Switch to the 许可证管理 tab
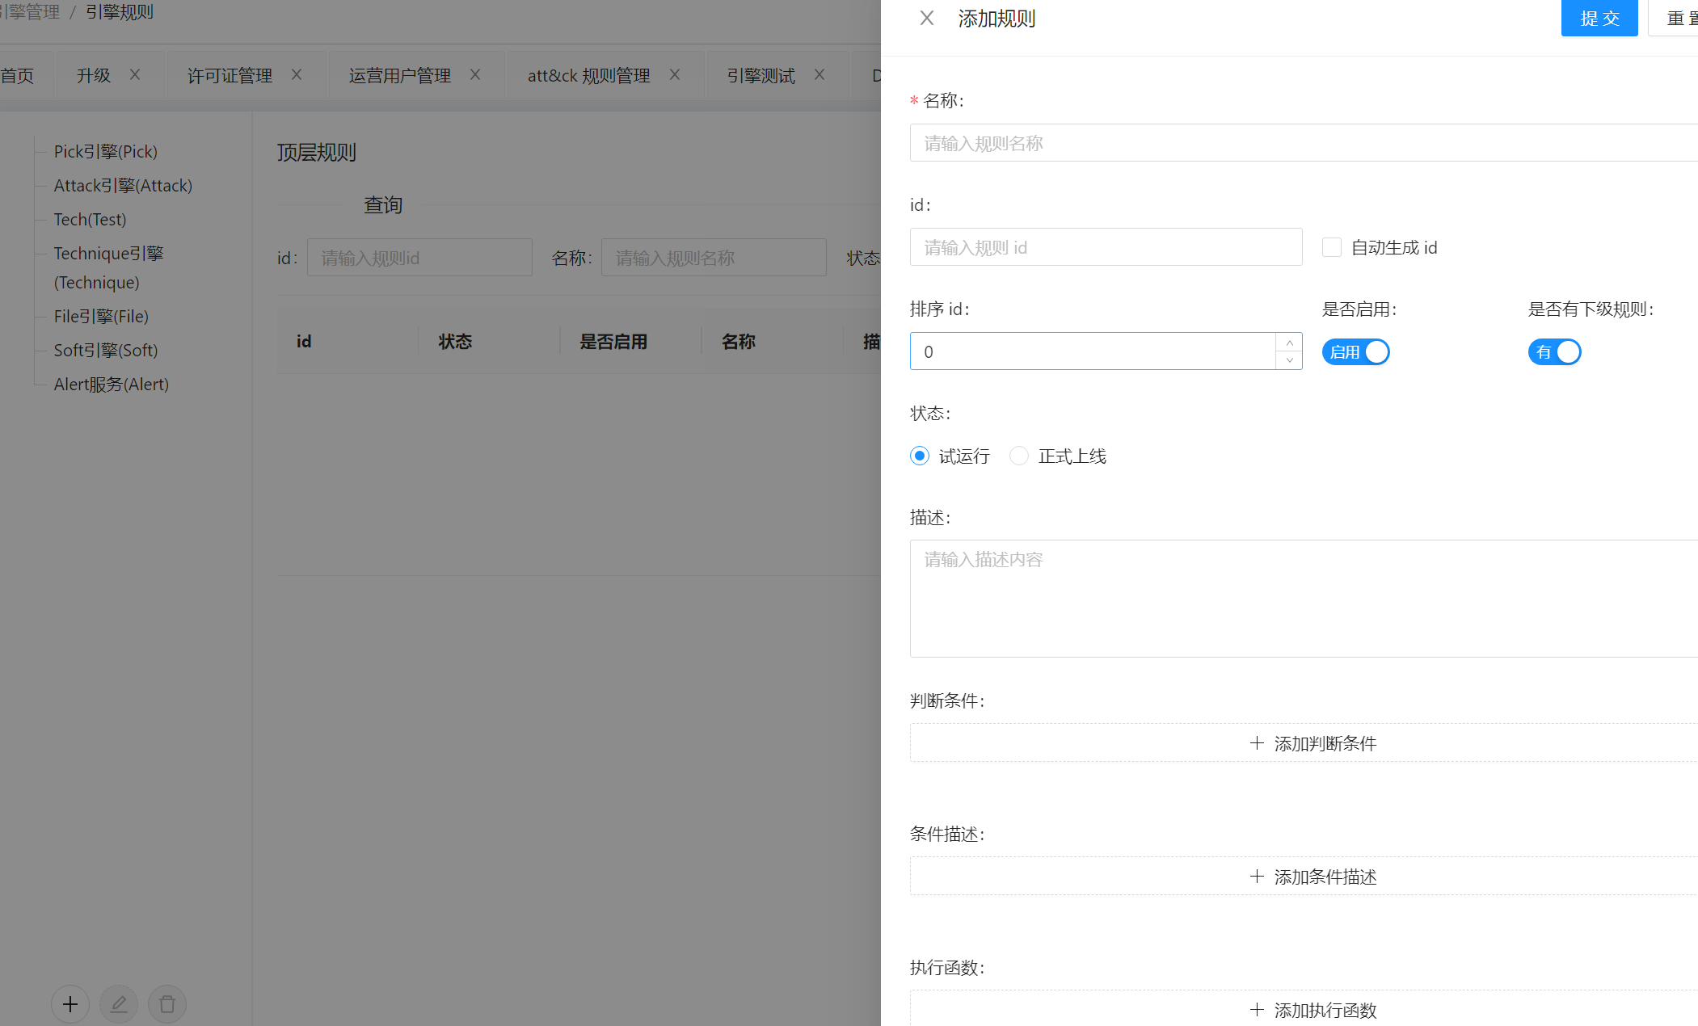 pos(230,75)
